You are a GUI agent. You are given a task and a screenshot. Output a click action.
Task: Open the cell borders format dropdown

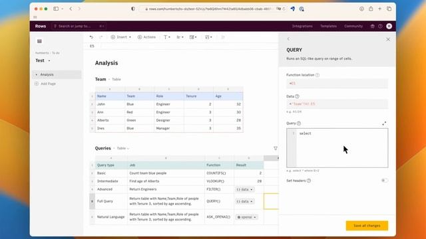coord(193,37)
